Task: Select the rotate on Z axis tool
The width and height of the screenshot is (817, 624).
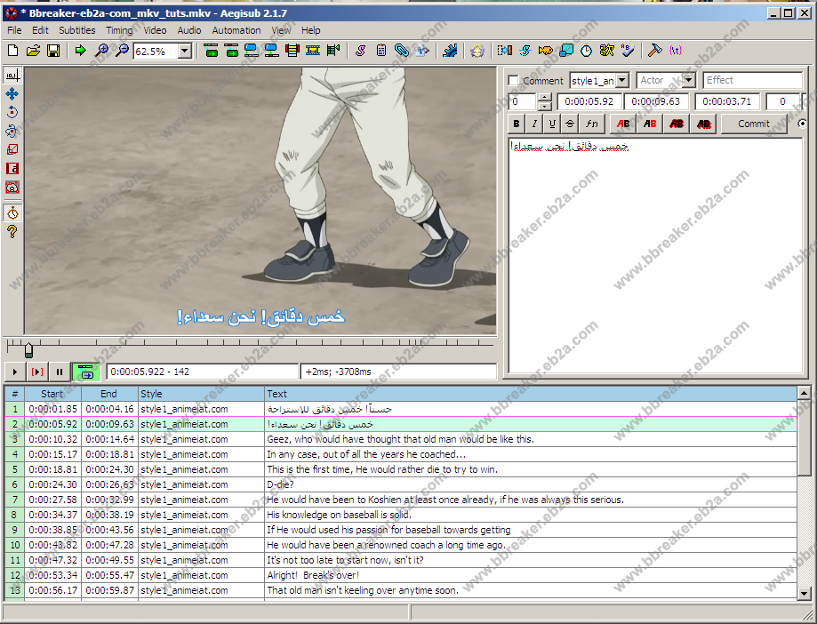Action: [x=12, y=112]
